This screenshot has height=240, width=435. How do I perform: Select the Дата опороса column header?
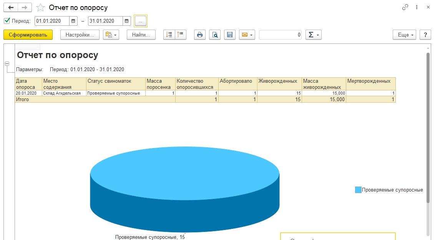click(x=28, y=84)
